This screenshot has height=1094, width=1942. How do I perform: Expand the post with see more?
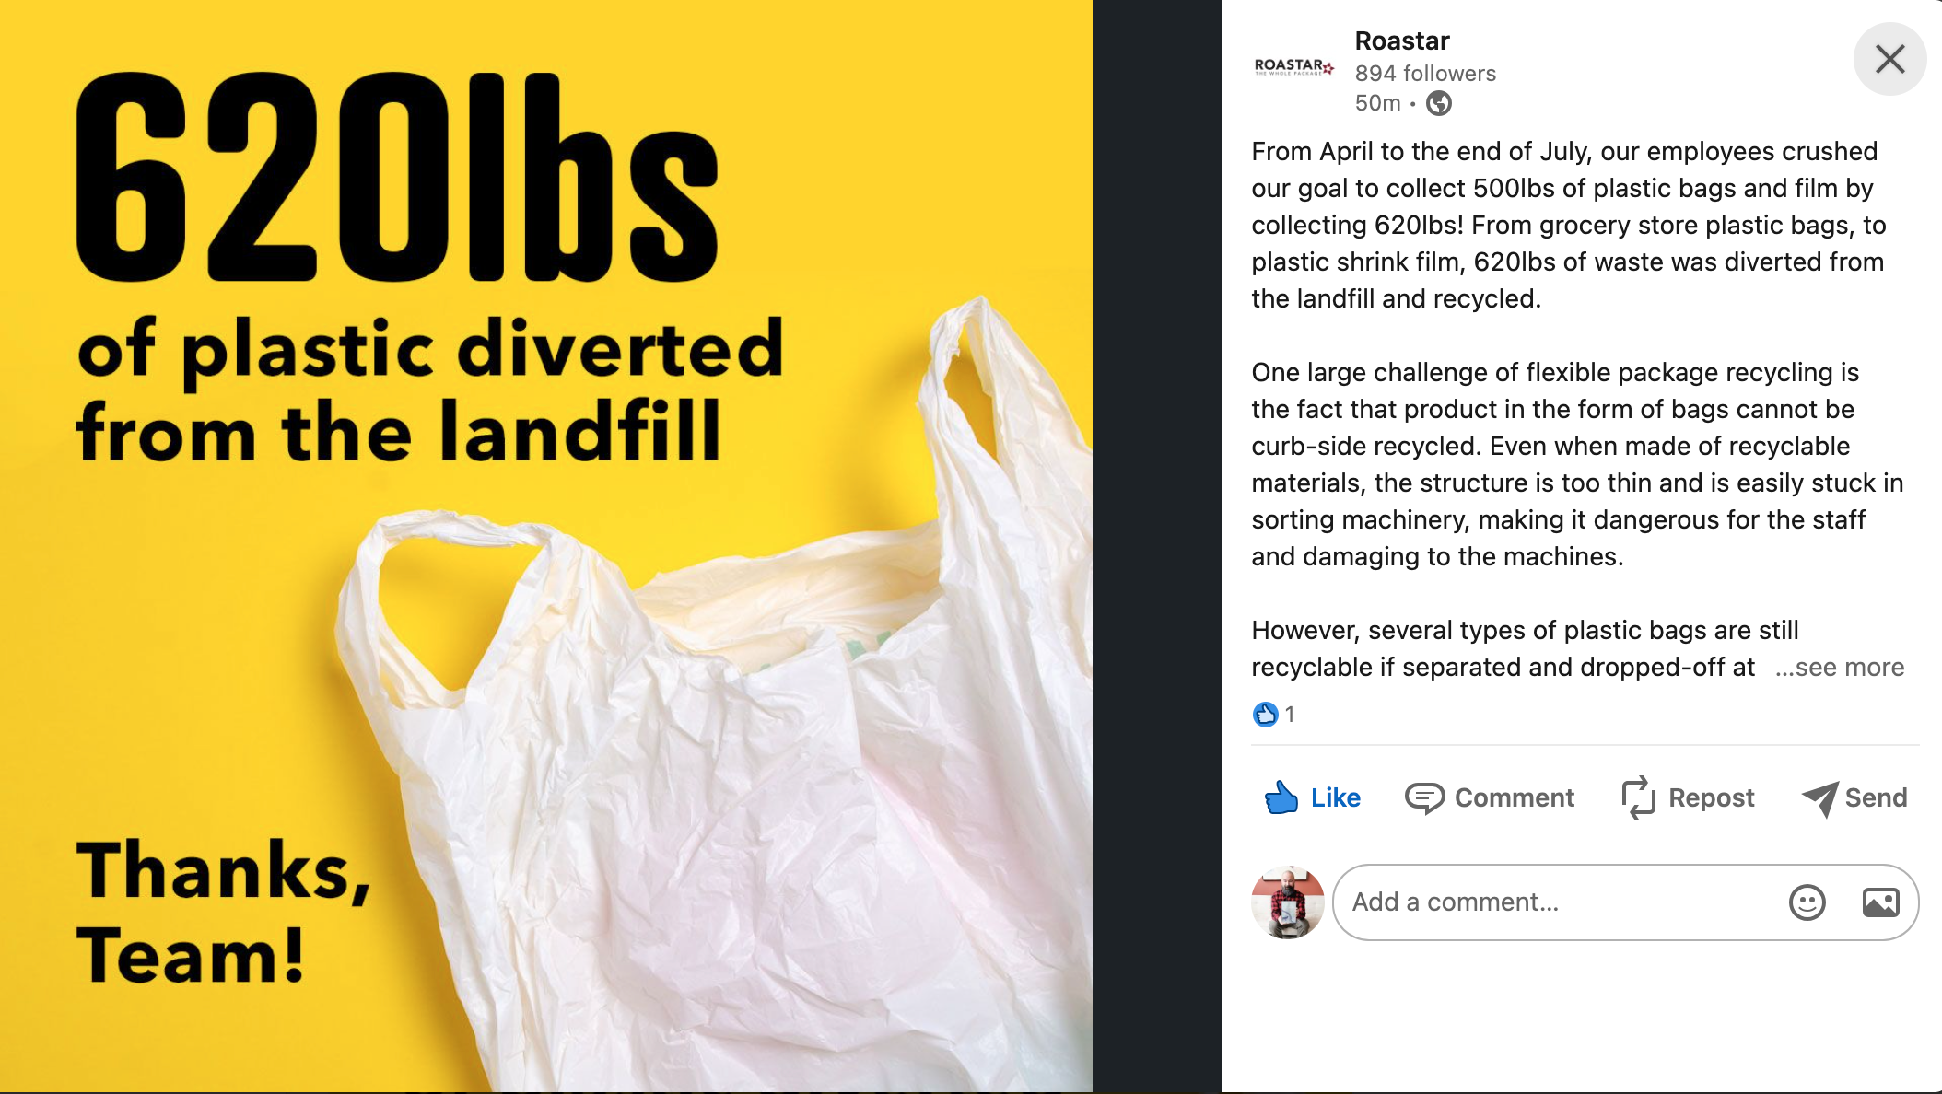tap(1840, 667)
